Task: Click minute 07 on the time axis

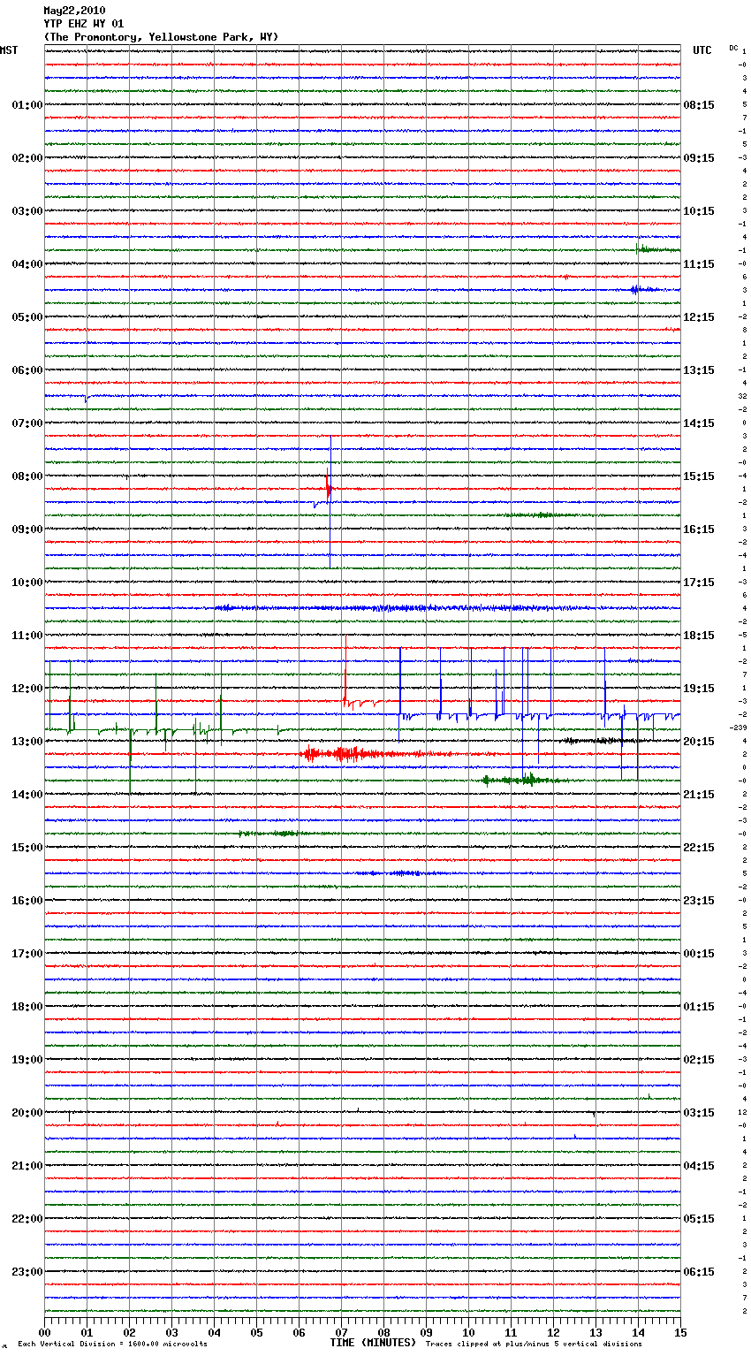Action: (341, 1332)
